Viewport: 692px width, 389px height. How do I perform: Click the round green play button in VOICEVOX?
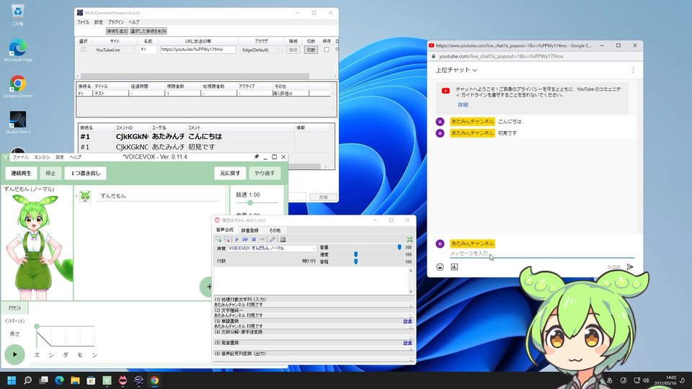pyautogui.click(x=14, y=354)
